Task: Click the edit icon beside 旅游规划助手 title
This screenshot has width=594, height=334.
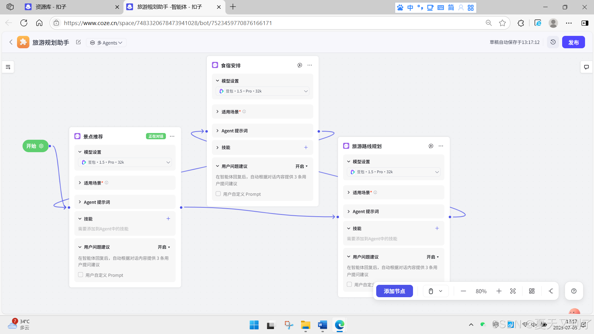Action: coord(78,42)
